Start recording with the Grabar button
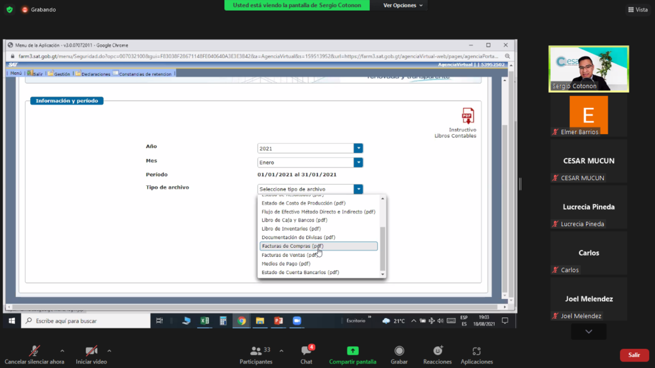This screenshot has width=655, height=368. [x=399, y=351]
